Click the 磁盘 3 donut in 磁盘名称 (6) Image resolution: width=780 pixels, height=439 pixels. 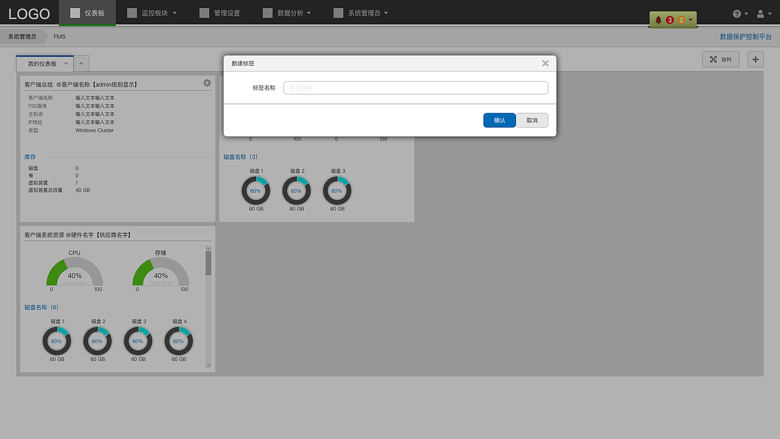(138, 341)
